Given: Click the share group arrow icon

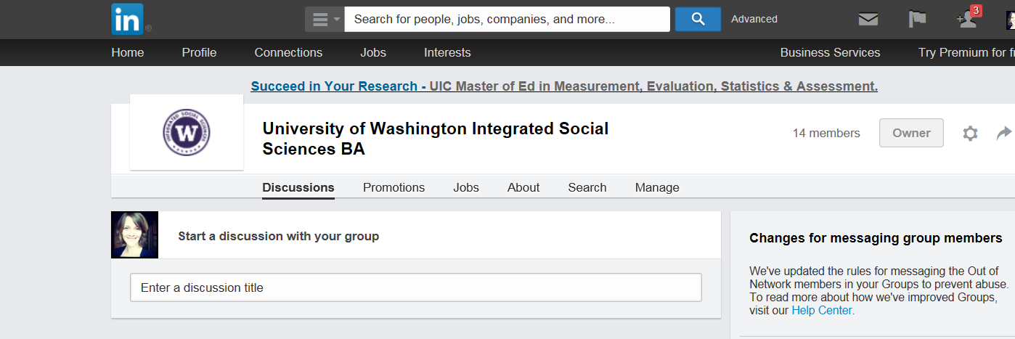Looking at the screenshot, I should coord(1004,133).
